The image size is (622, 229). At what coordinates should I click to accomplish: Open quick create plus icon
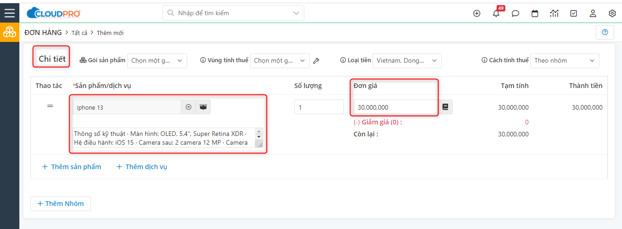point(477,13)
